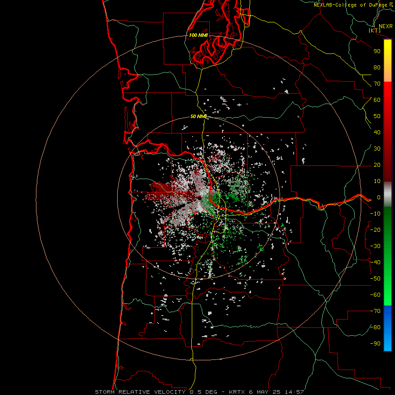
Task: Select the 50 NMI range ring label
Action: (198, 116)
